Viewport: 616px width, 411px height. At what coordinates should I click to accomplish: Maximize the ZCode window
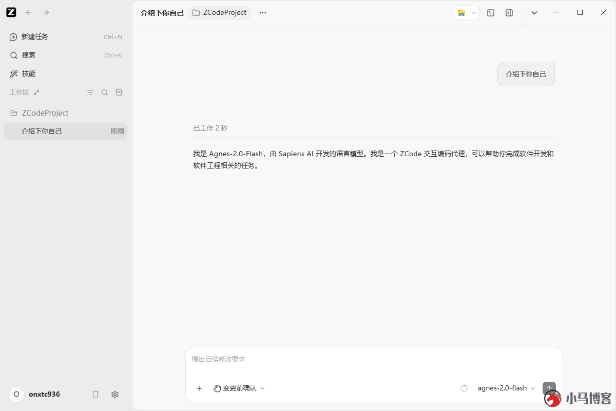(x=580, y=12)
